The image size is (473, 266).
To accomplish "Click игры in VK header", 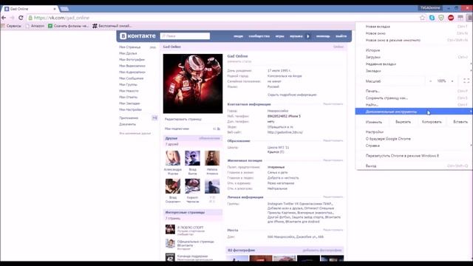I will tap(279, 36).
